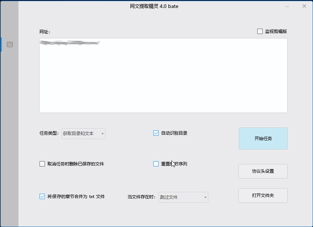Close the 网文提取精灵 window
313x227 pixels.
(x=304, y=6)
